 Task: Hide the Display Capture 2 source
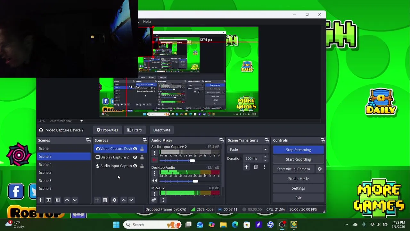point(135,157)
